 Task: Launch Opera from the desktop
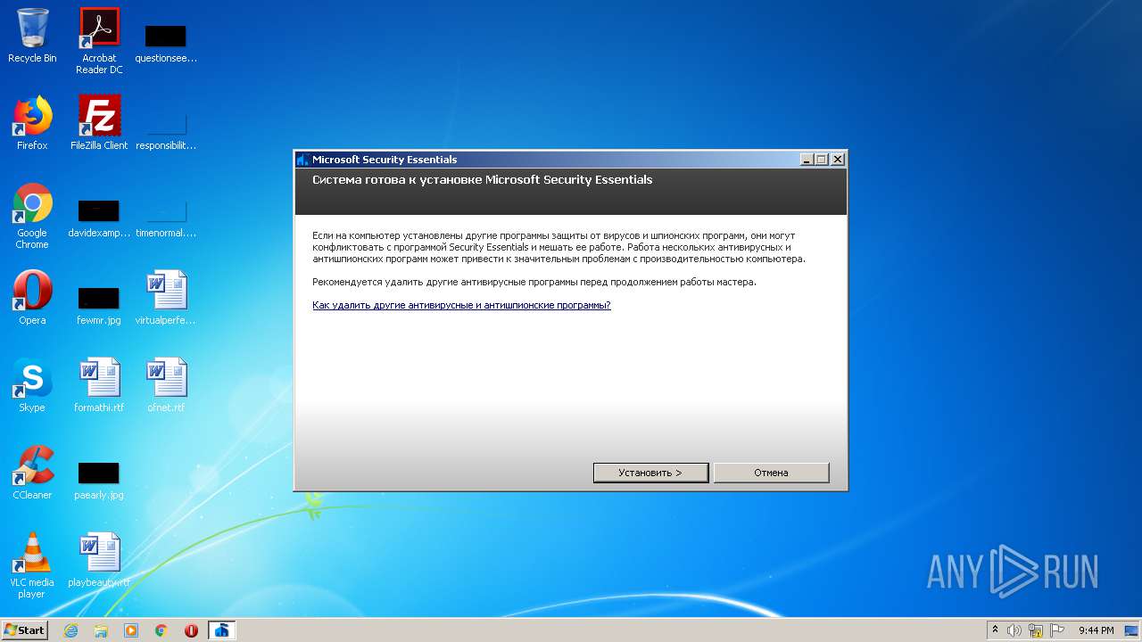pyautogui.click(x=32, y=298)
